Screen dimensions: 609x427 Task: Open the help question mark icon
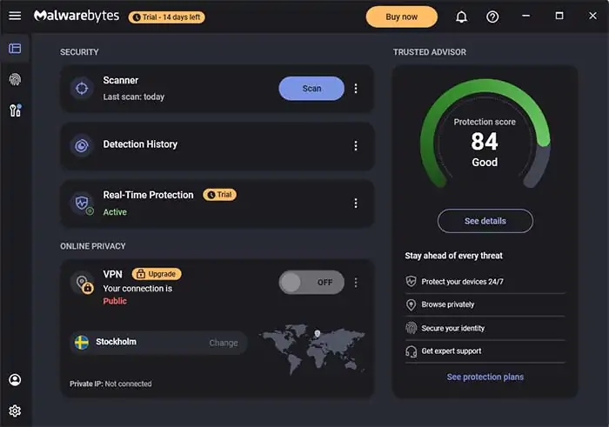(x=492, y=17)
